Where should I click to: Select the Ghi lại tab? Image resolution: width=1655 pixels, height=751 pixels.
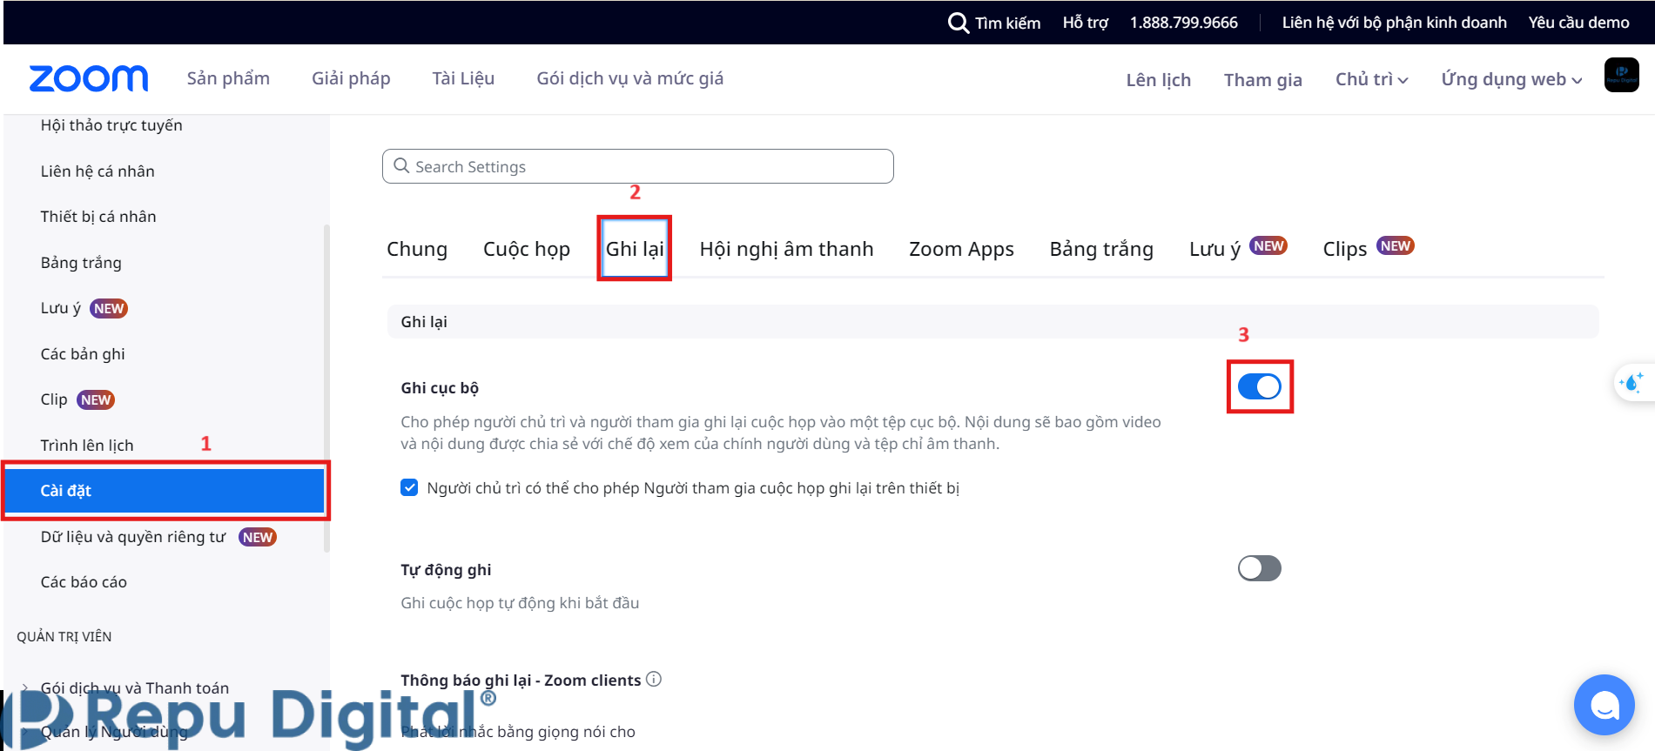point(635,249)
